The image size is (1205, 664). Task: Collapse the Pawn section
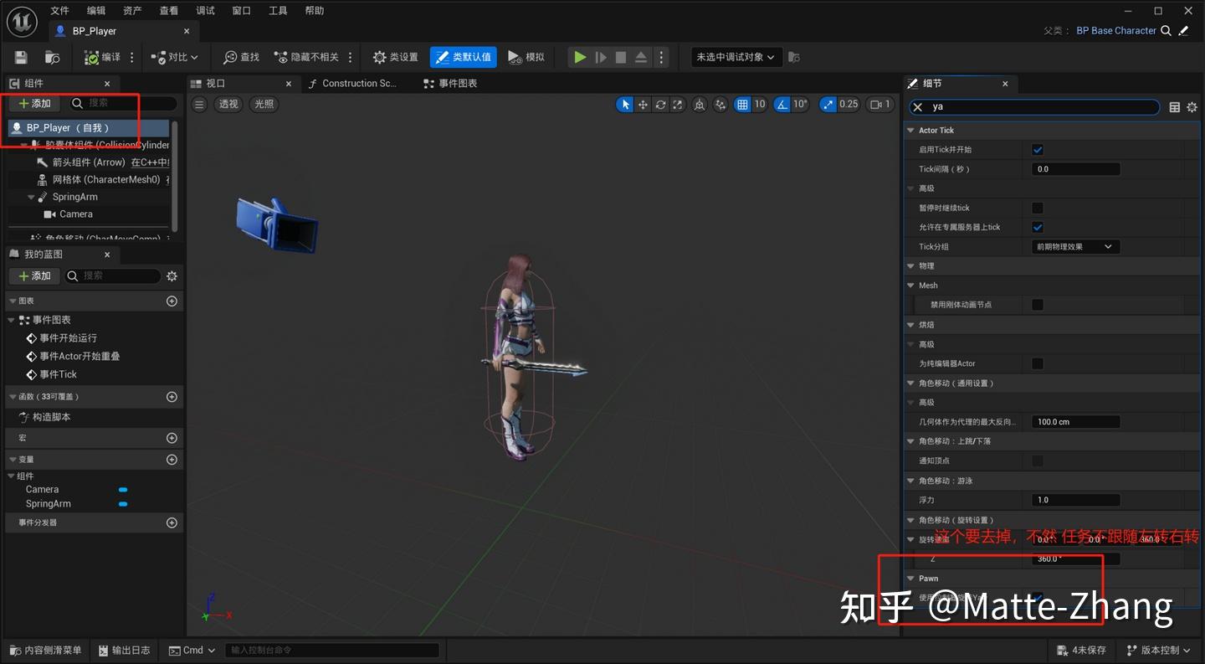[911, 579]
